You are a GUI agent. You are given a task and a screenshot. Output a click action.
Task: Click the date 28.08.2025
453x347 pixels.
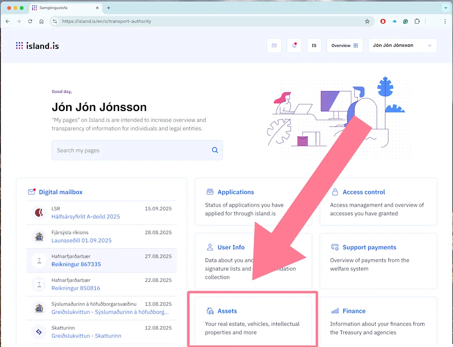(x=158, y=232)
